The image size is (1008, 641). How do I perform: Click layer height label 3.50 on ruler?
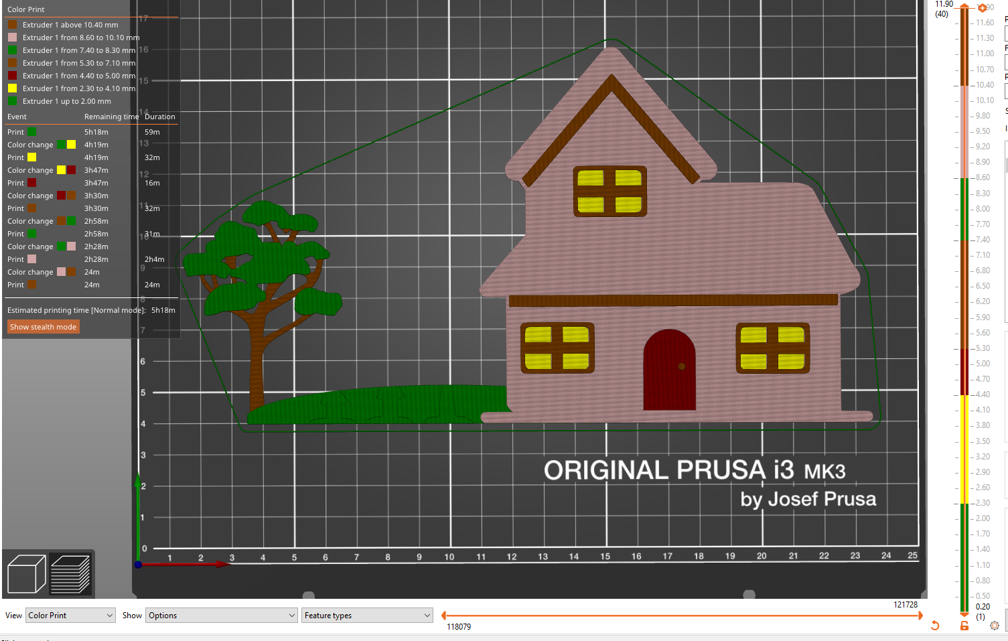983,441
